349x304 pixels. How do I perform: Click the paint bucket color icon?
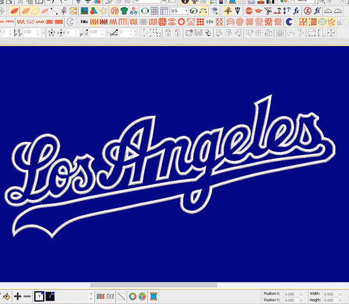(6, 296)
